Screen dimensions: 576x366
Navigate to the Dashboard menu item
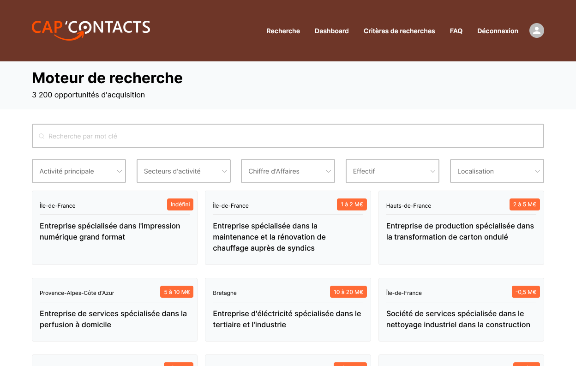pos(331,31)
